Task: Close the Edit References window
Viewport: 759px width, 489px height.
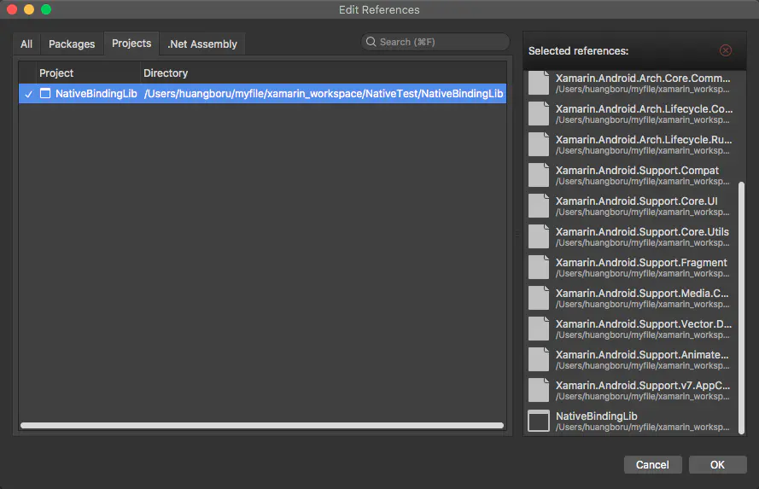Action: click(x=12, y=9)
